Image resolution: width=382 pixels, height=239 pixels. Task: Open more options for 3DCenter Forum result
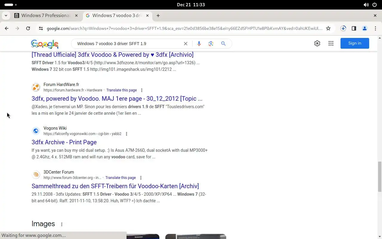(x=141, y=178)
